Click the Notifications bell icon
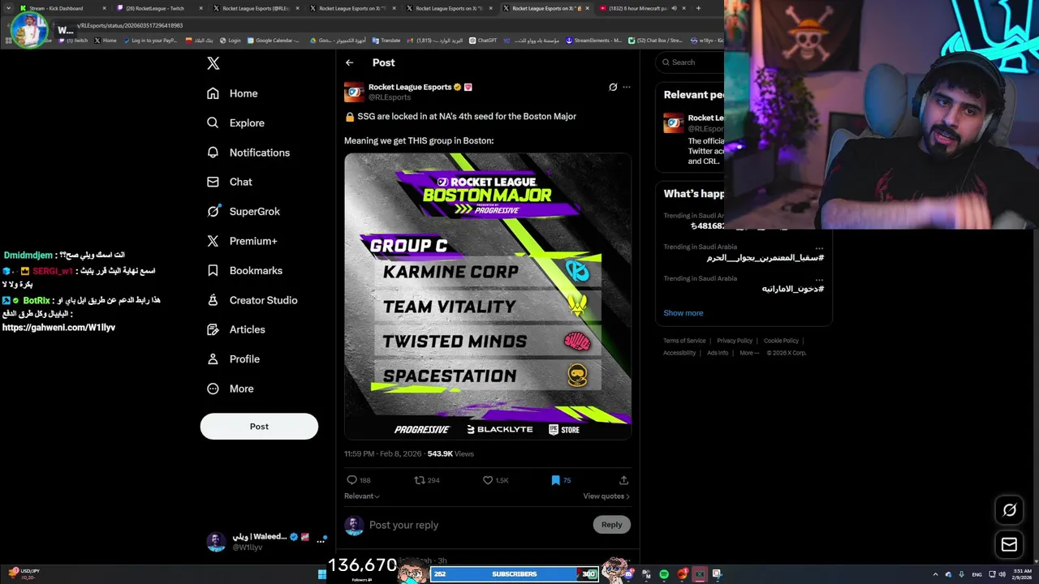The width and height of the screenshot is (1039, 584). (213, 152)
